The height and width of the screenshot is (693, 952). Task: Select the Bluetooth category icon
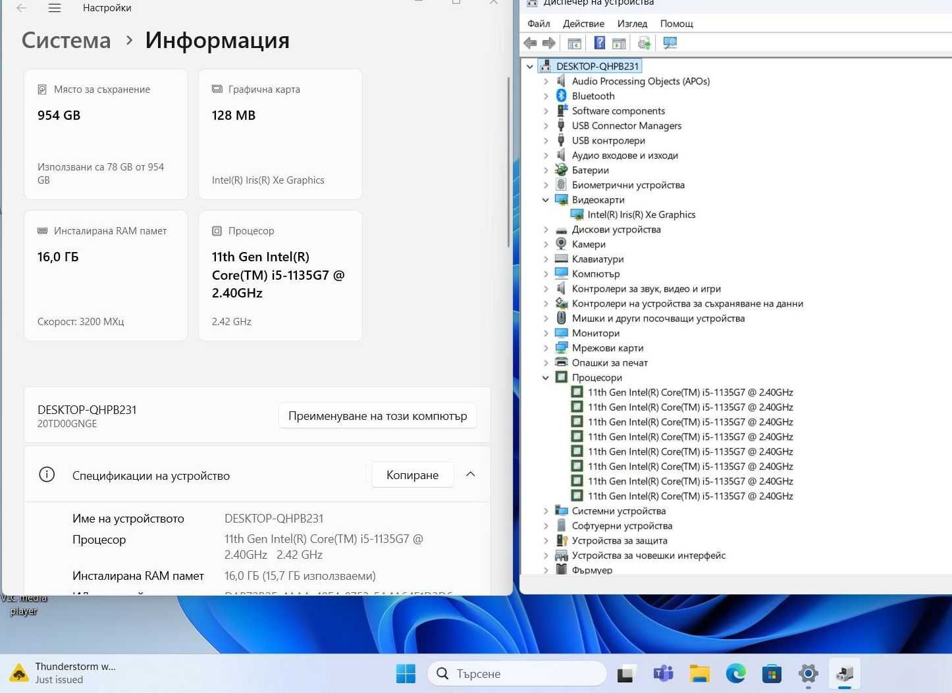coord(561,96)
